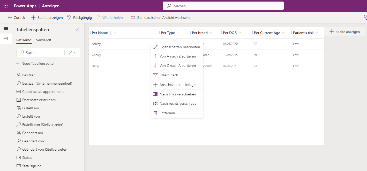
Task: Click the down arrow icon for Z-A sort
Action: 155,66
